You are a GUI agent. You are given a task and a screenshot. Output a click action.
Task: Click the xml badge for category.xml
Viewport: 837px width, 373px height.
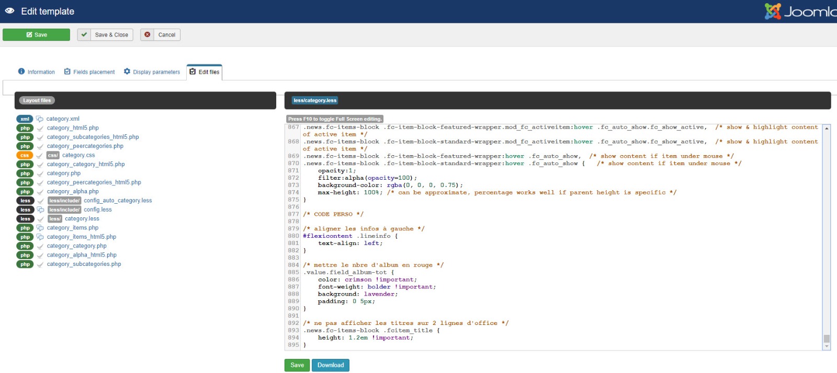tap(25, 119)
